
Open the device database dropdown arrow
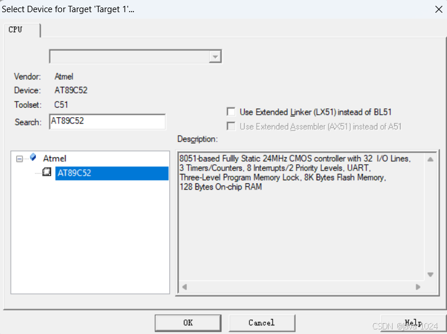point(215,56)
